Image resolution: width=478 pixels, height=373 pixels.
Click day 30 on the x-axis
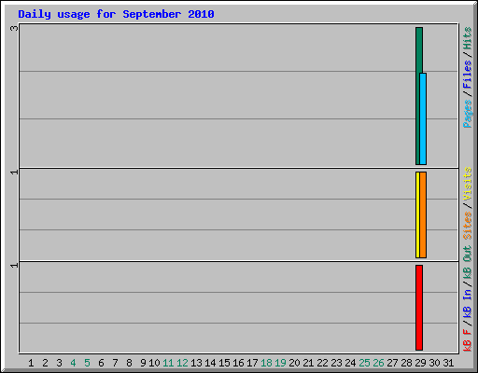[x=434, y=363]
